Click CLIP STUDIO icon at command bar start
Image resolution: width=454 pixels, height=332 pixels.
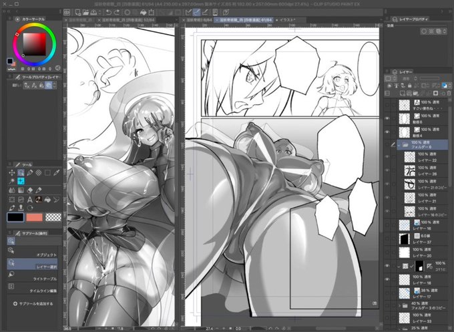pyautogui.click(x=67, y=12)
